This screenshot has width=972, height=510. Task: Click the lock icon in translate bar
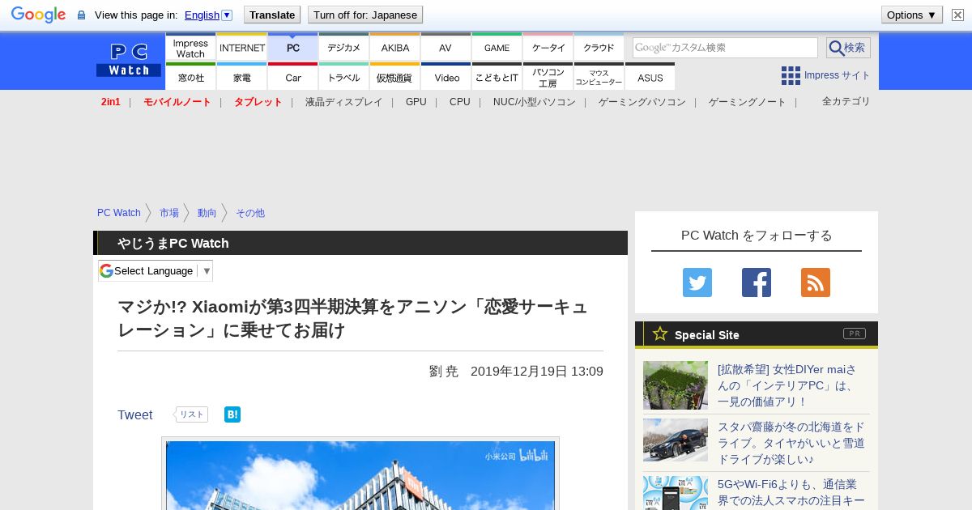81,15
